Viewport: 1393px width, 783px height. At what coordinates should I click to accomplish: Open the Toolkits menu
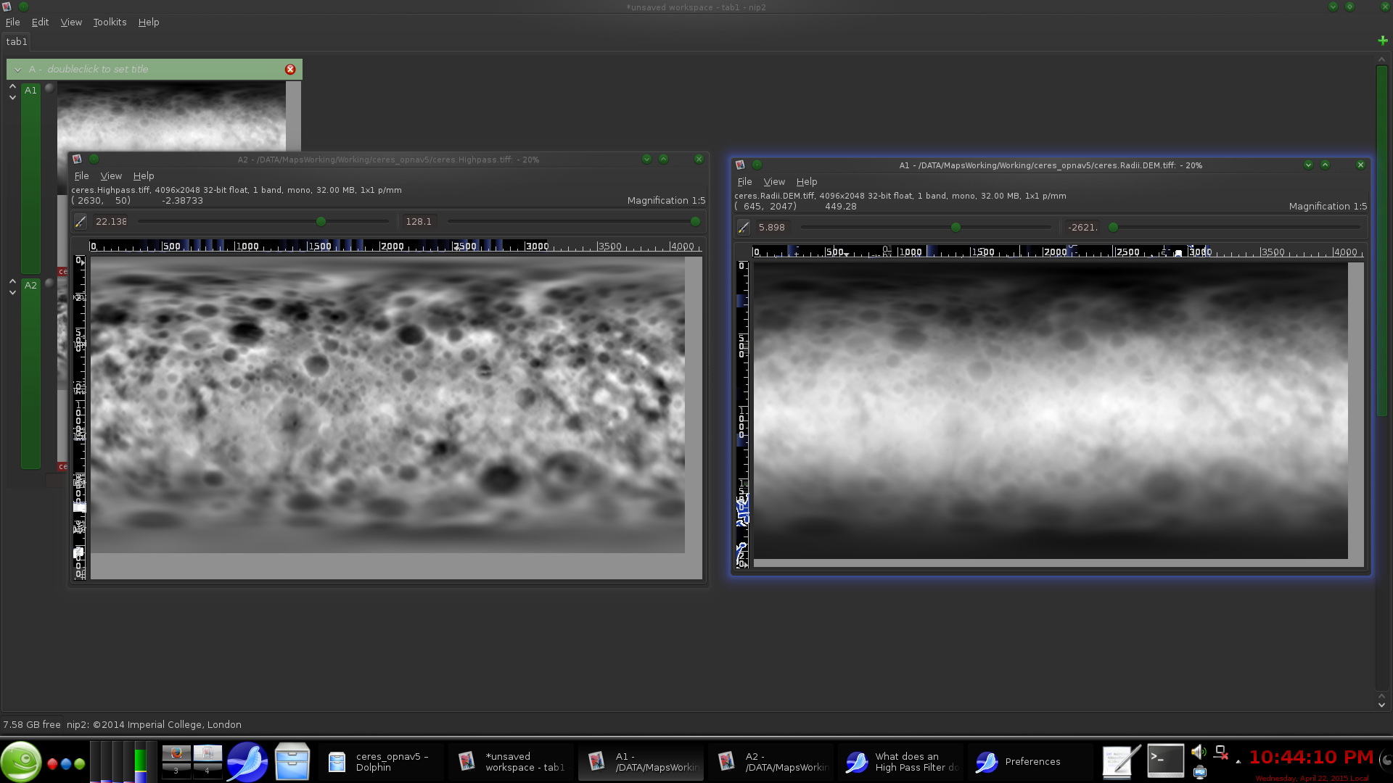click(x=110, y=22)
